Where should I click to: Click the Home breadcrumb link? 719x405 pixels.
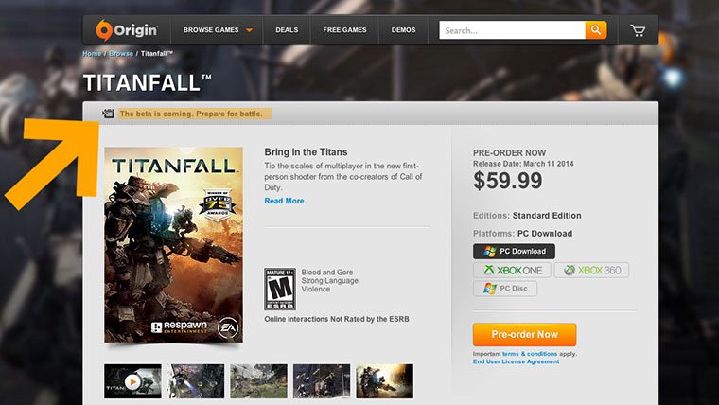(x=92, y=54)
